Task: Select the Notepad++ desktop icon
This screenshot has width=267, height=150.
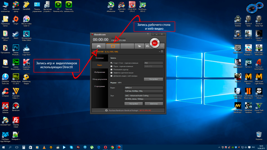Action: pyautogui.click(x=16, y=136)
